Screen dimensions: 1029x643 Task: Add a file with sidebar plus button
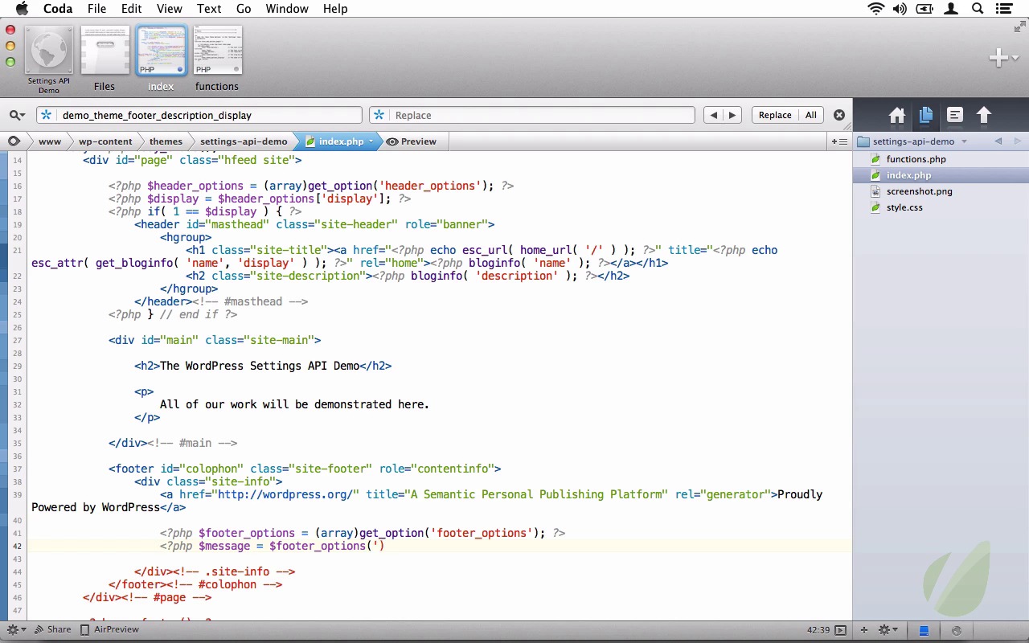[864, 630]
